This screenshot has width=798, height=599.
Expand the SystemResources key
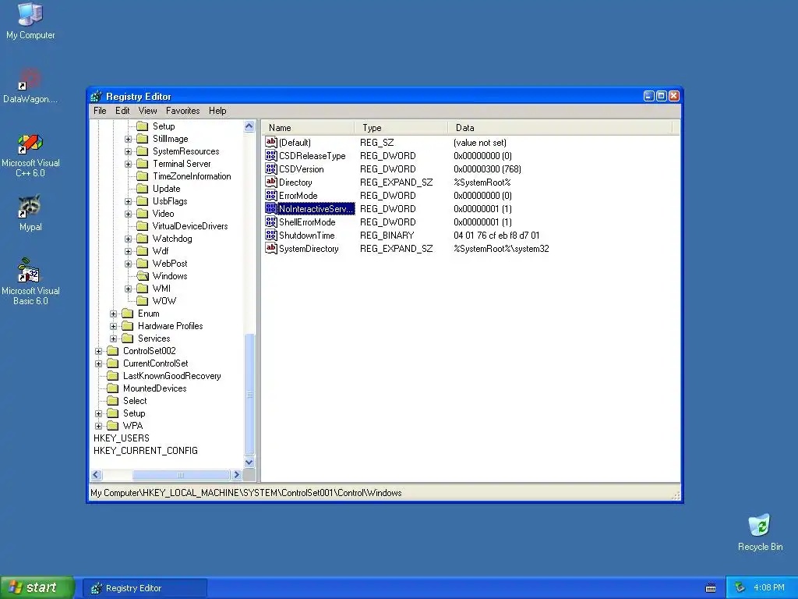tap(129, 151)
